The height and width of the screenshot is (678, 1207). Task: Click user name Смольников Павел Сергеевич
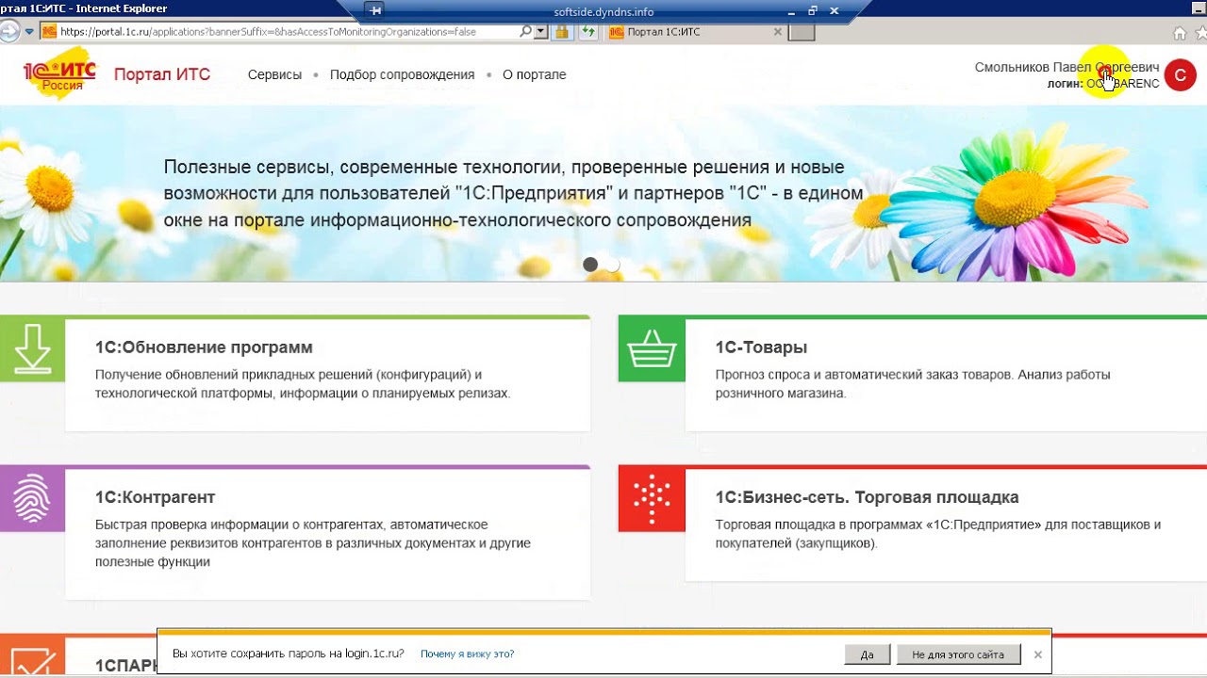[x=1066, y=68]
